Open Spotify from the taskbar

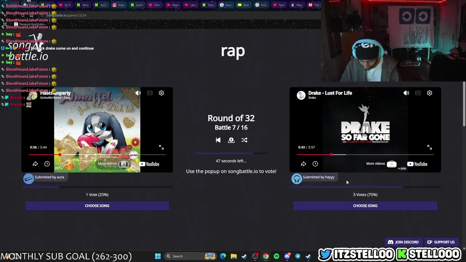276,256
